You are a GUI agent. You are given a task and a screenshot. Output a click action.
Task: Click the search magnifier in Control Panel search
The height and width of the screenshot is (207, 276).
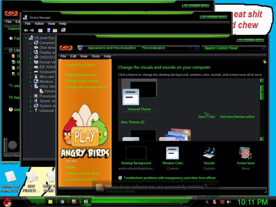pos(263,48)
